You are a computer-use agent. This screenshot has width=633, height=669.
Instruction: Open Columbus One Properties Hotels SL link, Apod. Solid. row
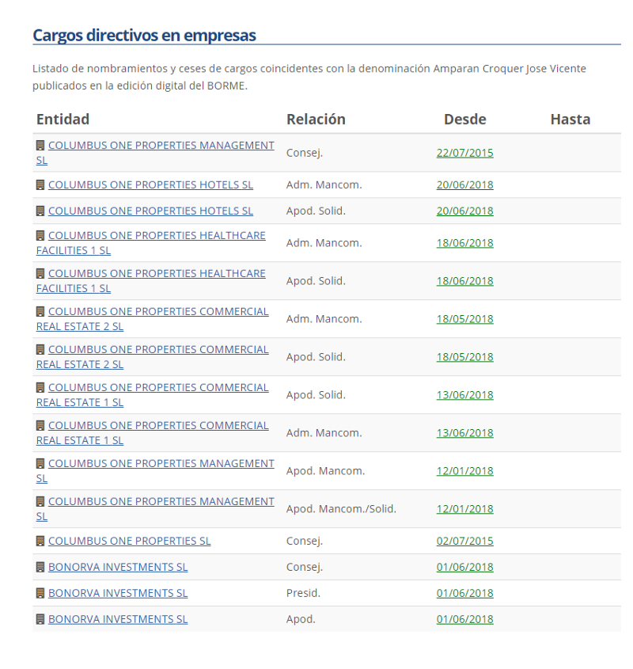pos(150,211)
